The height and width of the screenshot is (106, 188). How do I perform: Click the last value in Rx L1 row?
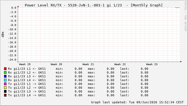145,69
